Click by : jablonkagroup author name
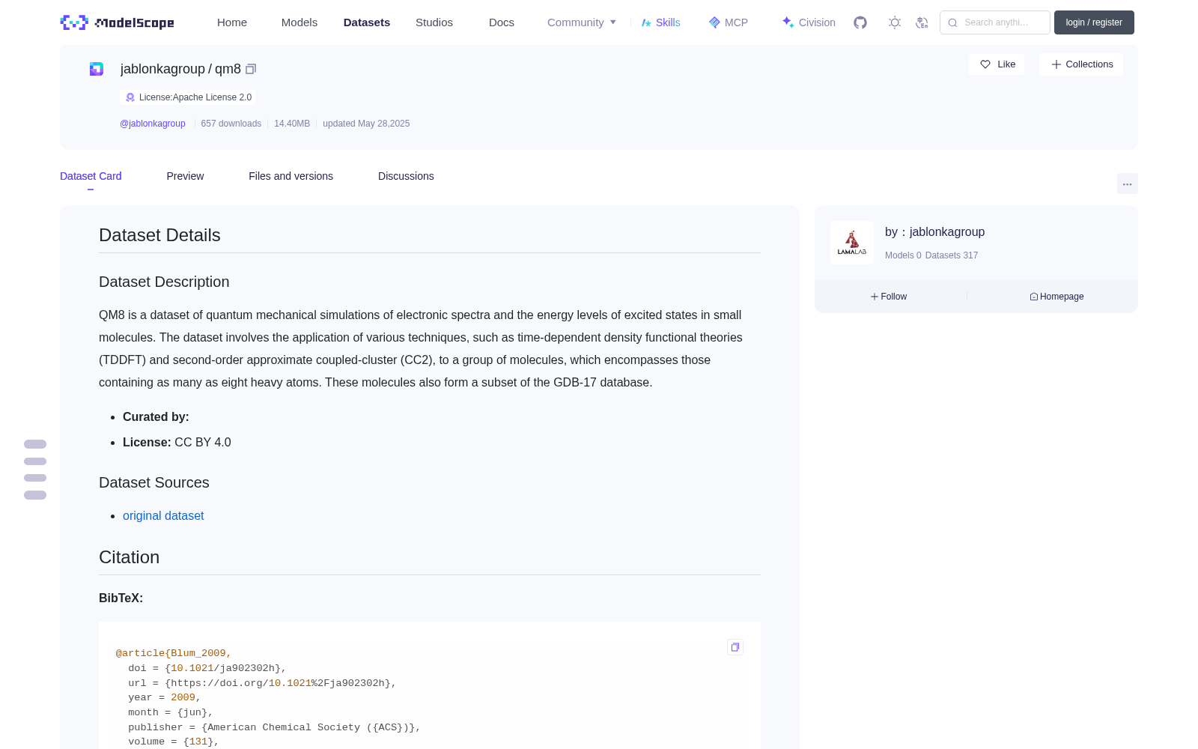Image resolution: width=1198 pixels, height=749 pixels. tap(934, 232)
